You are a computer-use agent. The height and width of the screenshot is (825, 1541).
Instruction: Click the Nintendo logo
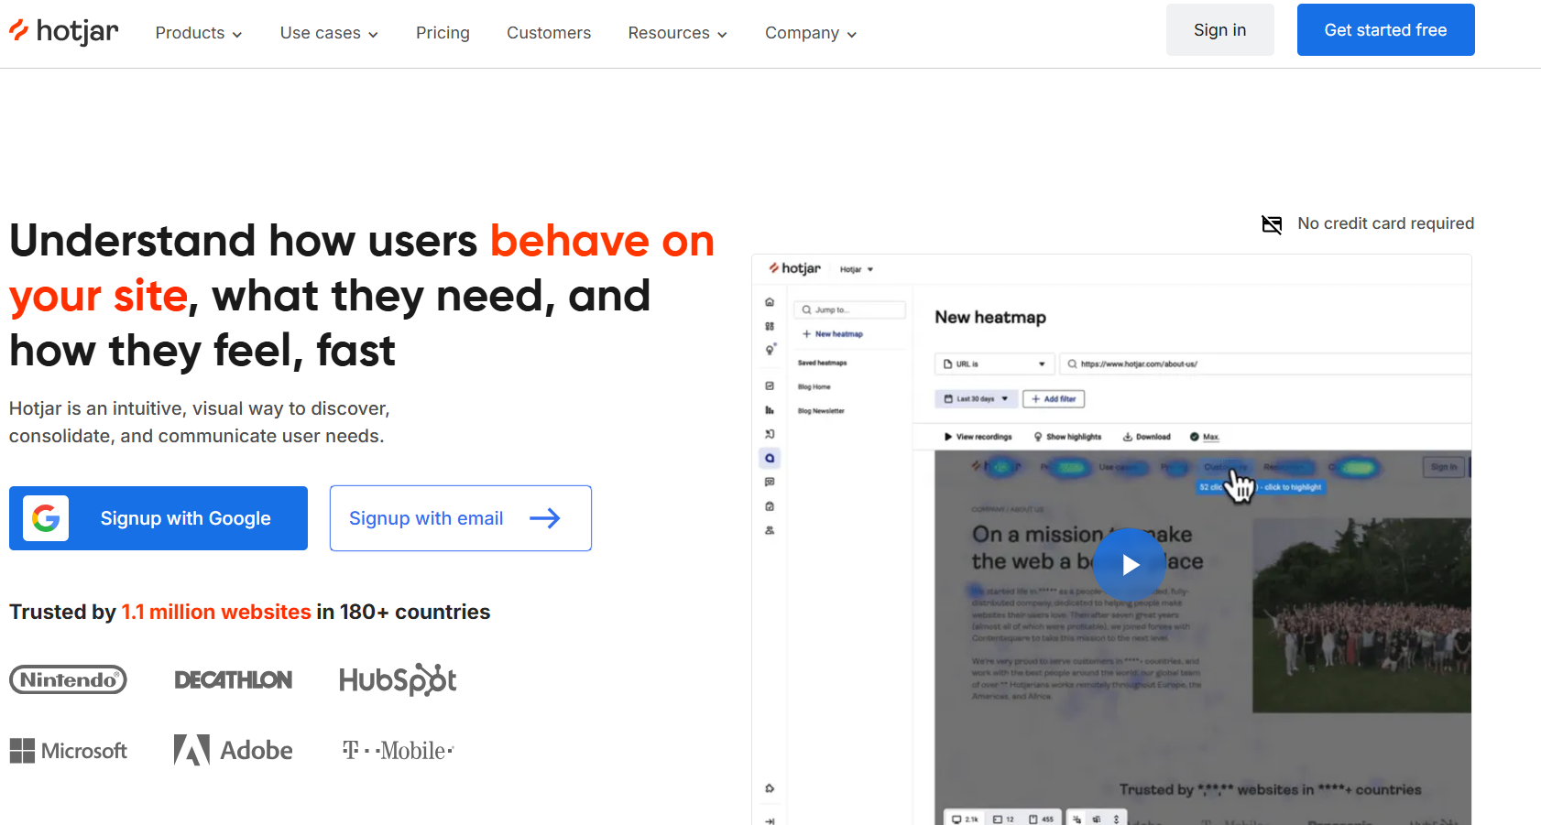point(68,679)
